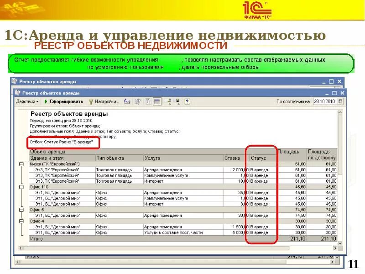Select Интернет cell in the 10,00 rate row

tap(183, 181)
